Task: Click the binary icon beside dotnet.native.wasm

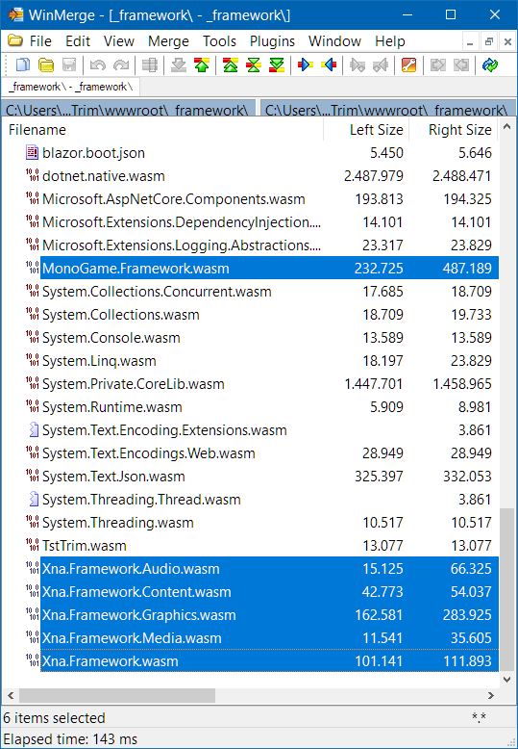Action: pyautogui.click(x=32, y=176)
